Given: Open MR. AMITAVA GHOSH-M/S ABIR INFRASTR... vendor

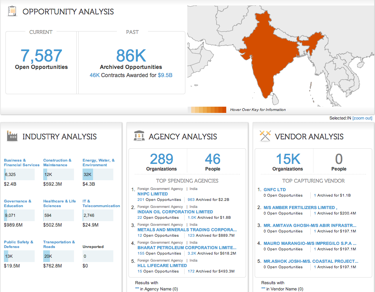Looking at the screenshot, I should [310, 225].
